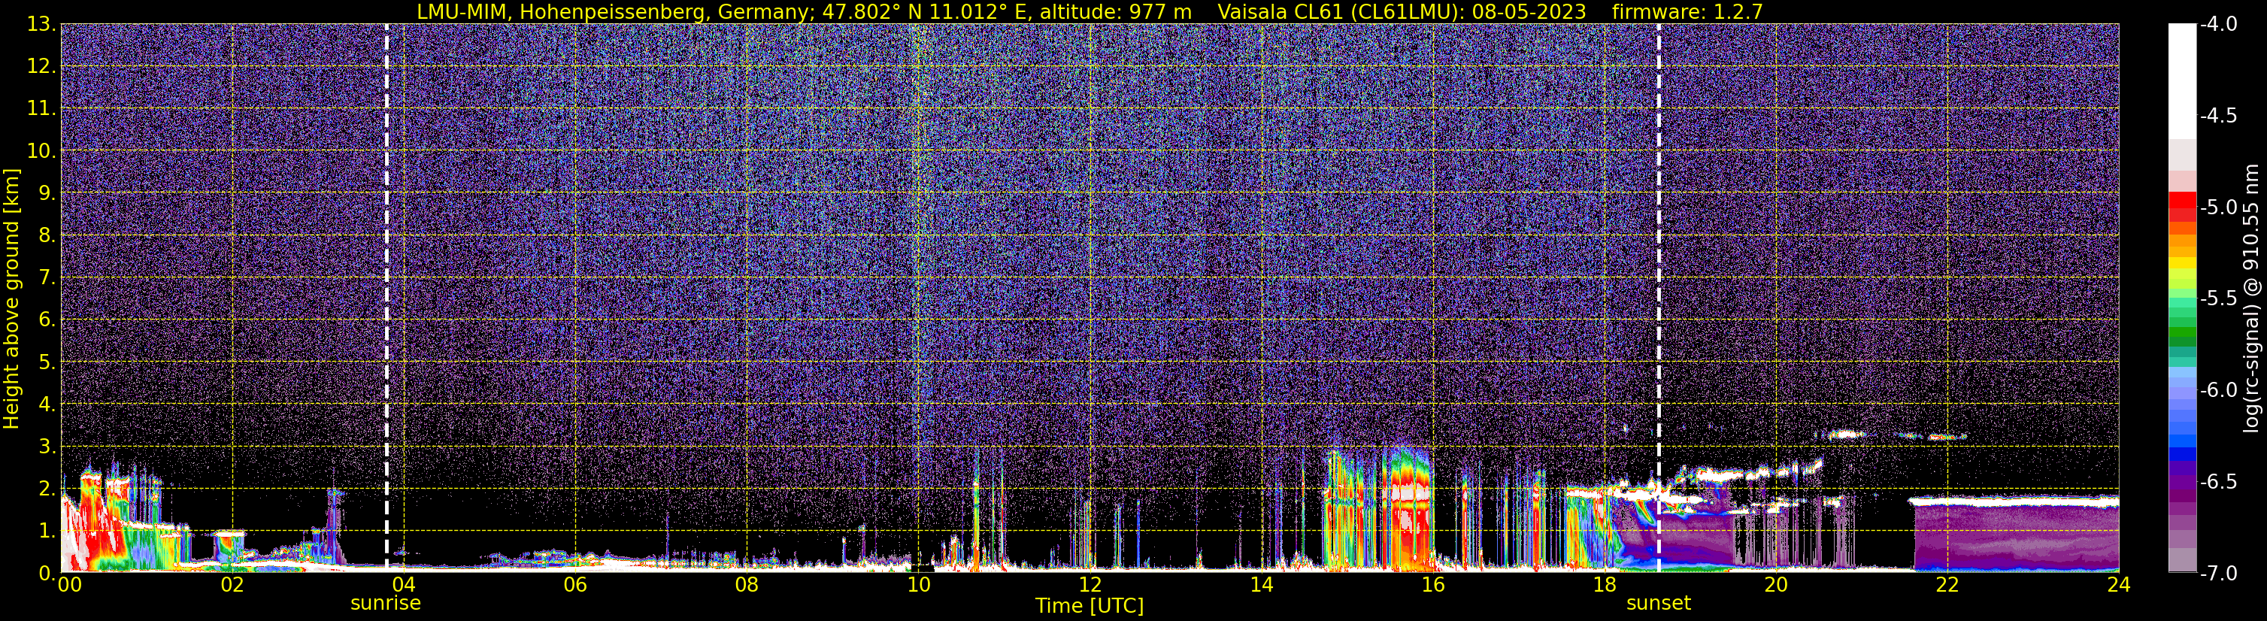Click the time axis tick label '04'
This screenshot has height=621, width=2267.
coord(403,585)
